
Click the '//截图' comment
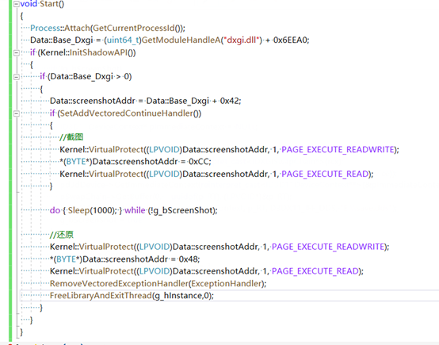(x=71, y=137)
